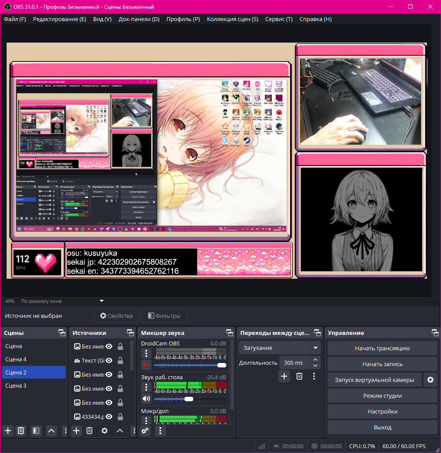Click the Свойства button

tap(116, 316)
